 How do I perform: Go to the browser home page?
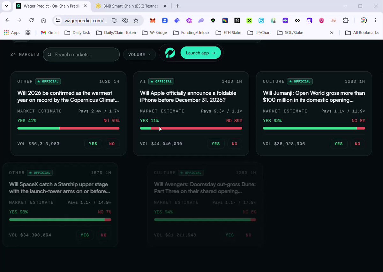[x=43, y=20]
